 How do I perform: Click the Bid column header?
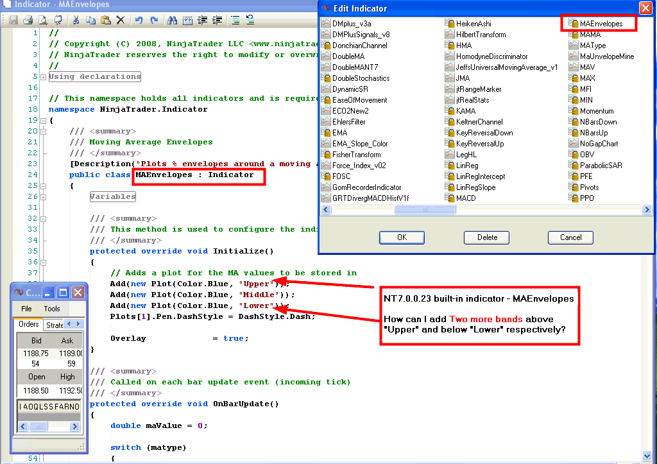36,340
